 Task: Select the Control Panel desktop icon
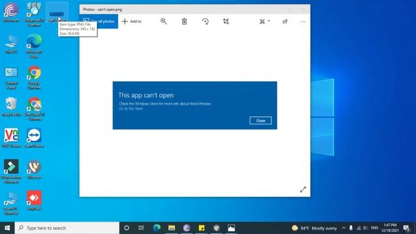[x=11, y=78]
